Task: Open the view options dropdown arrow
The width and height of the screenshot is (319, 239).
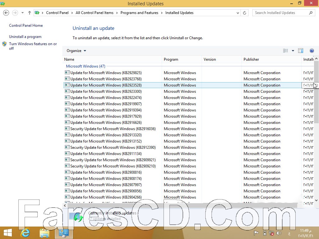Action: (x=293, y=51)
